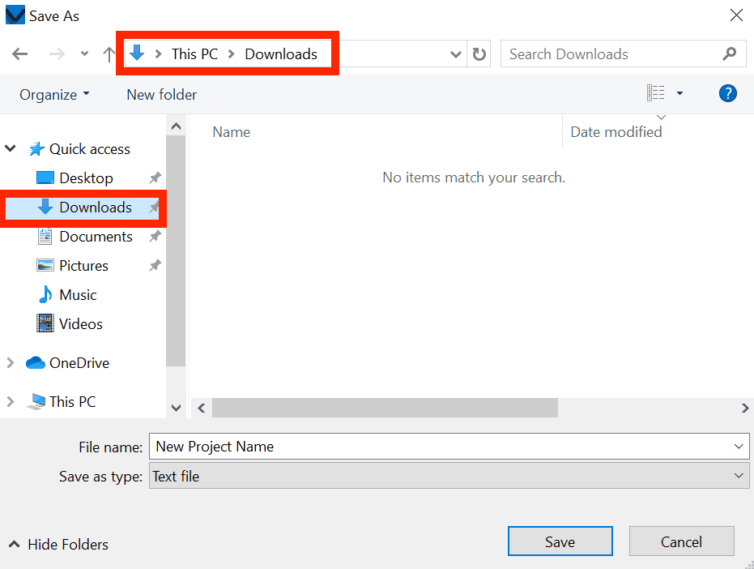This screenshot has width=754, height=569.
Task: Expand the This PC tree item
Action: coord(10,401)
